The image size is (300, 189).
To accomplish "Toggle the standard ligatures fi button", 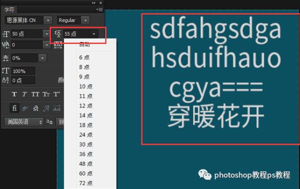I will pyautogui.click(x=15, y=108).
